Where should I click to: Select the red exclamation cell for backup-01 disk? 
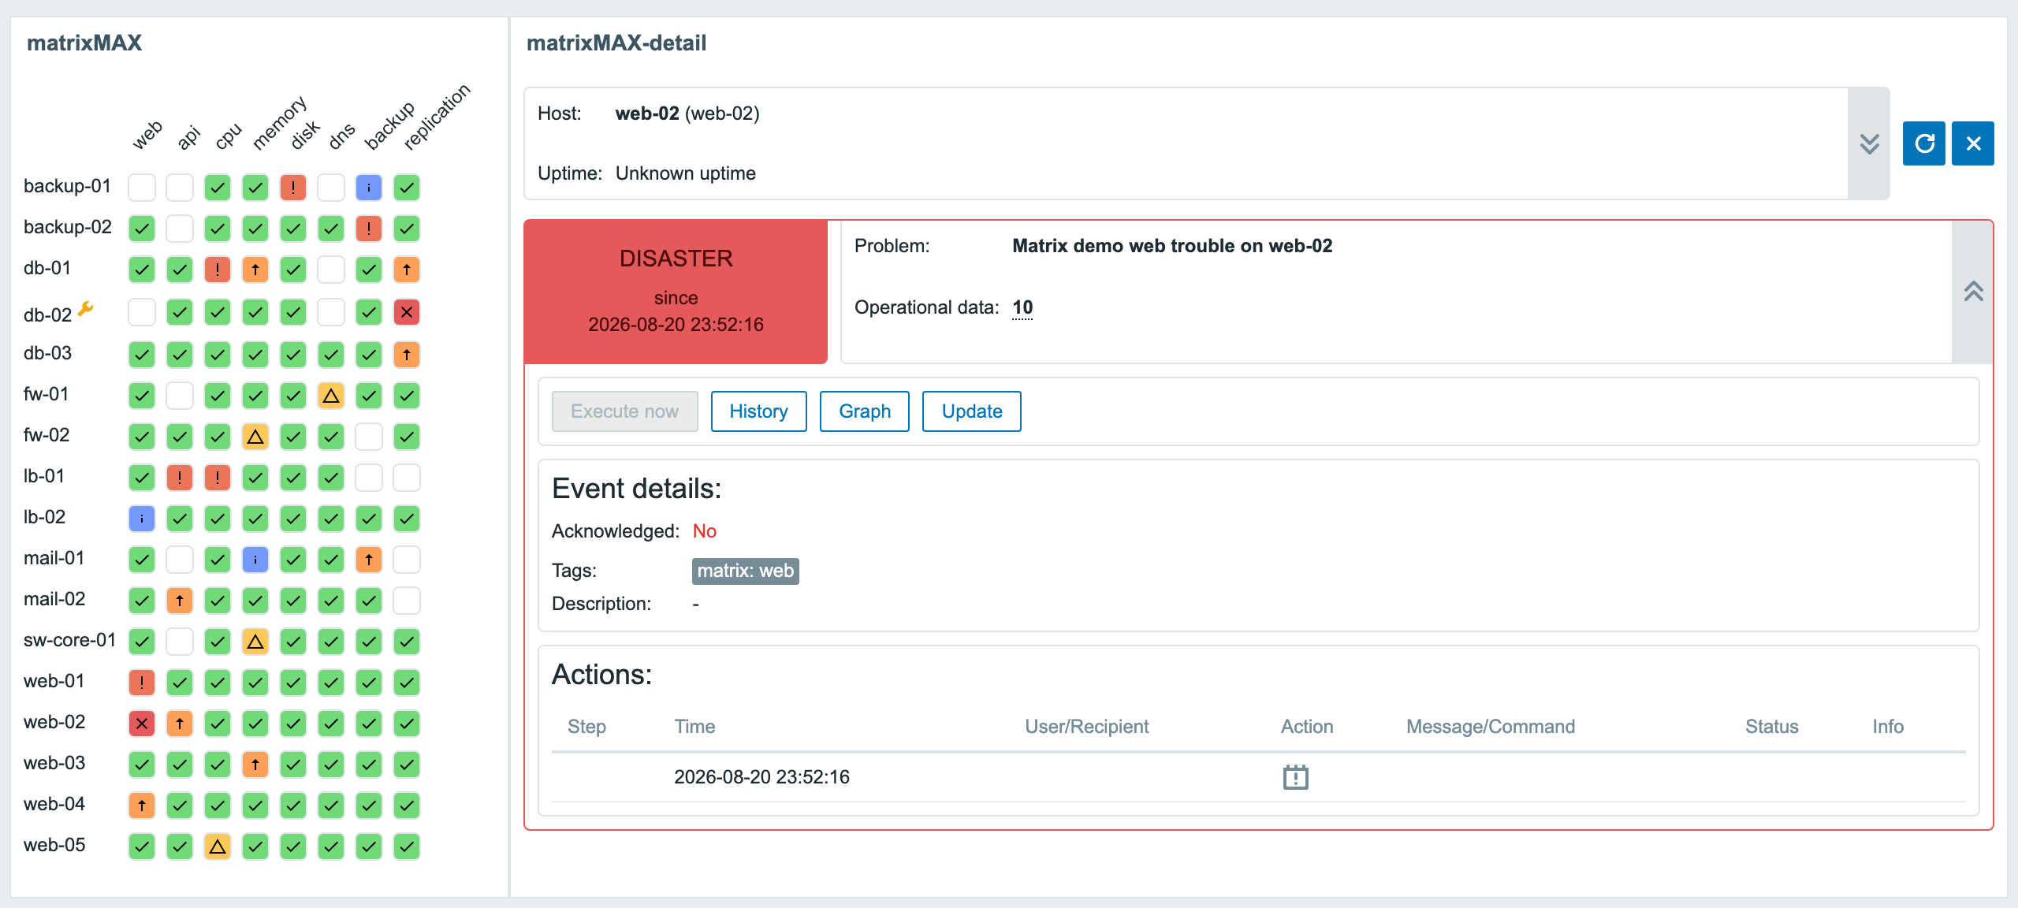click(293, 188)
